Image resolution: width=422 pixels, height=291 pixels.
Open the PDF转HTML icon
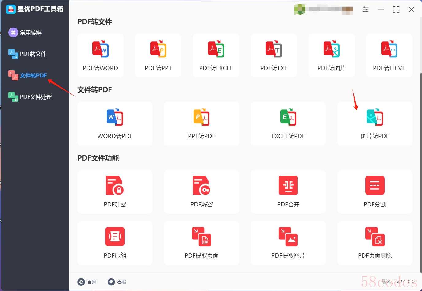pos(389,49)
